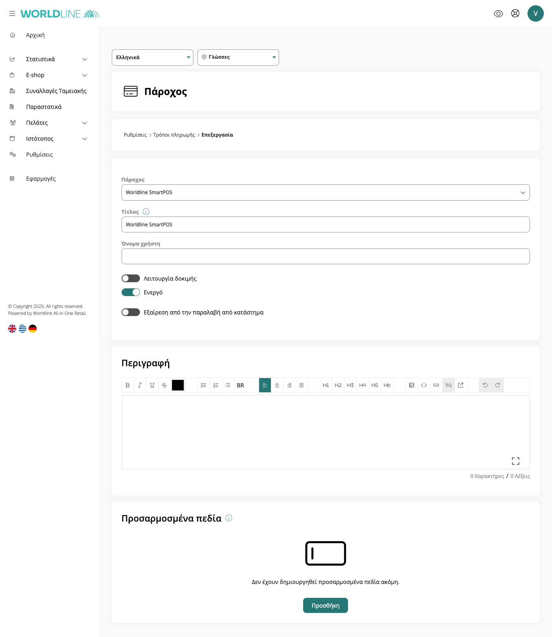This screenshot has height=637, width=552.
Task: Insert an image in the description editor
Action: point(412,385)
